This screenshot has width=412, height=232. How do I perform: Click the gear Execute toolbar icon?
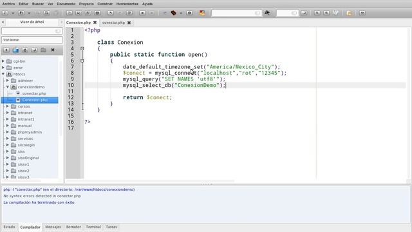(189, 13)
